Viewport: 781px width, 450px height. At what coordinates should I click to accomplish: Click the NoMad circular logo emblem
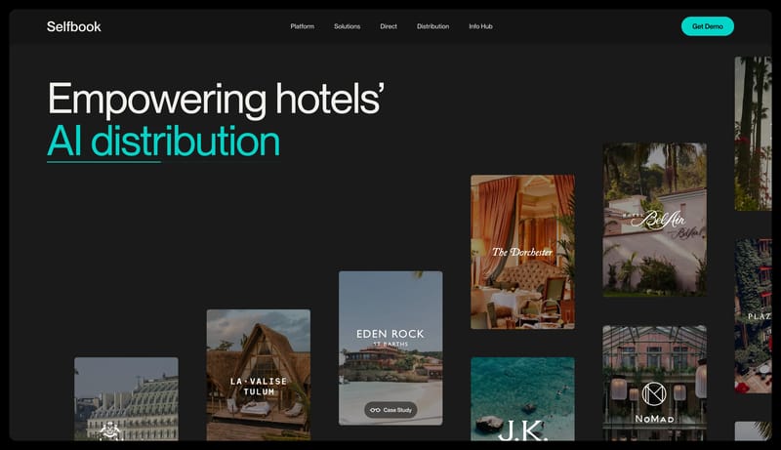[653, 394]
